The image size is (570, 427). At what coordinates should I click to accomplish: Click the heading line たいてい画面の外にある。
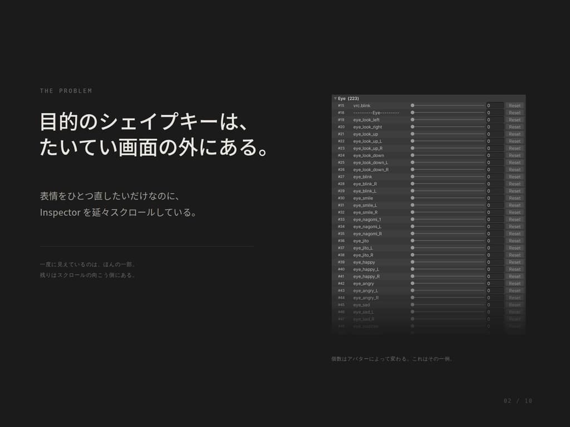pyautogui.click(x=155, y=147)
